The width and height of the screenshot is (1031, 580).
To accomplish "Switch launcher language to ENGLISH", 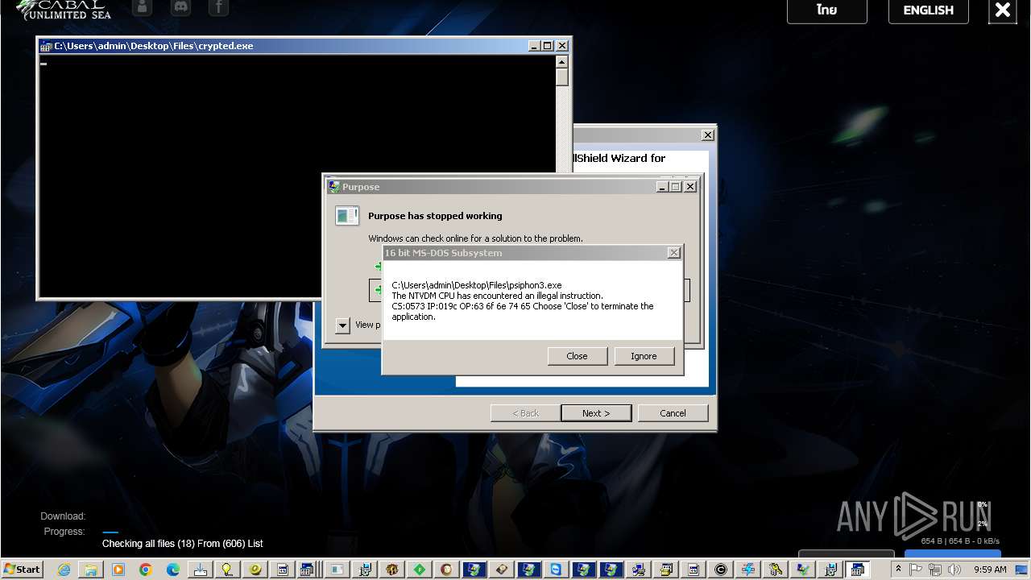I will 929,10.
